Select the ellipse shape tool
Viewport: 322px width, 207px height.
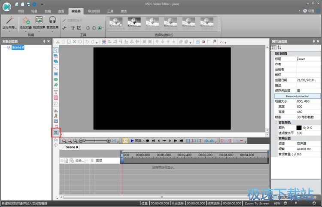(x=56, y=79)
